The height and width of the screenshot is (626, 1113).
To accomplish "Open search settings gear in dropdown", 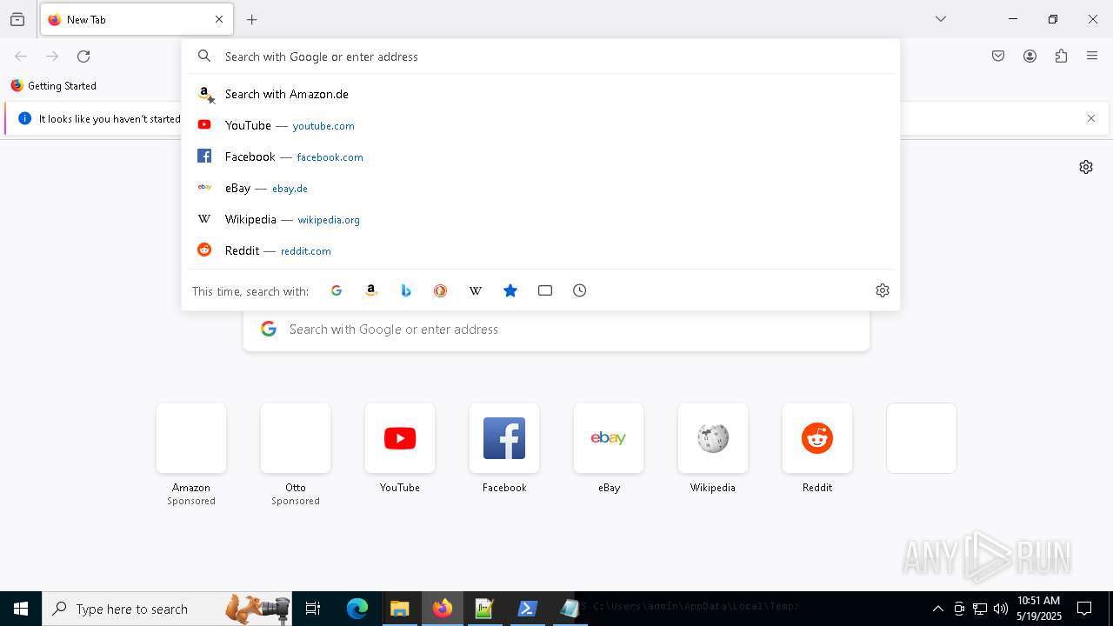I will 883,290.
